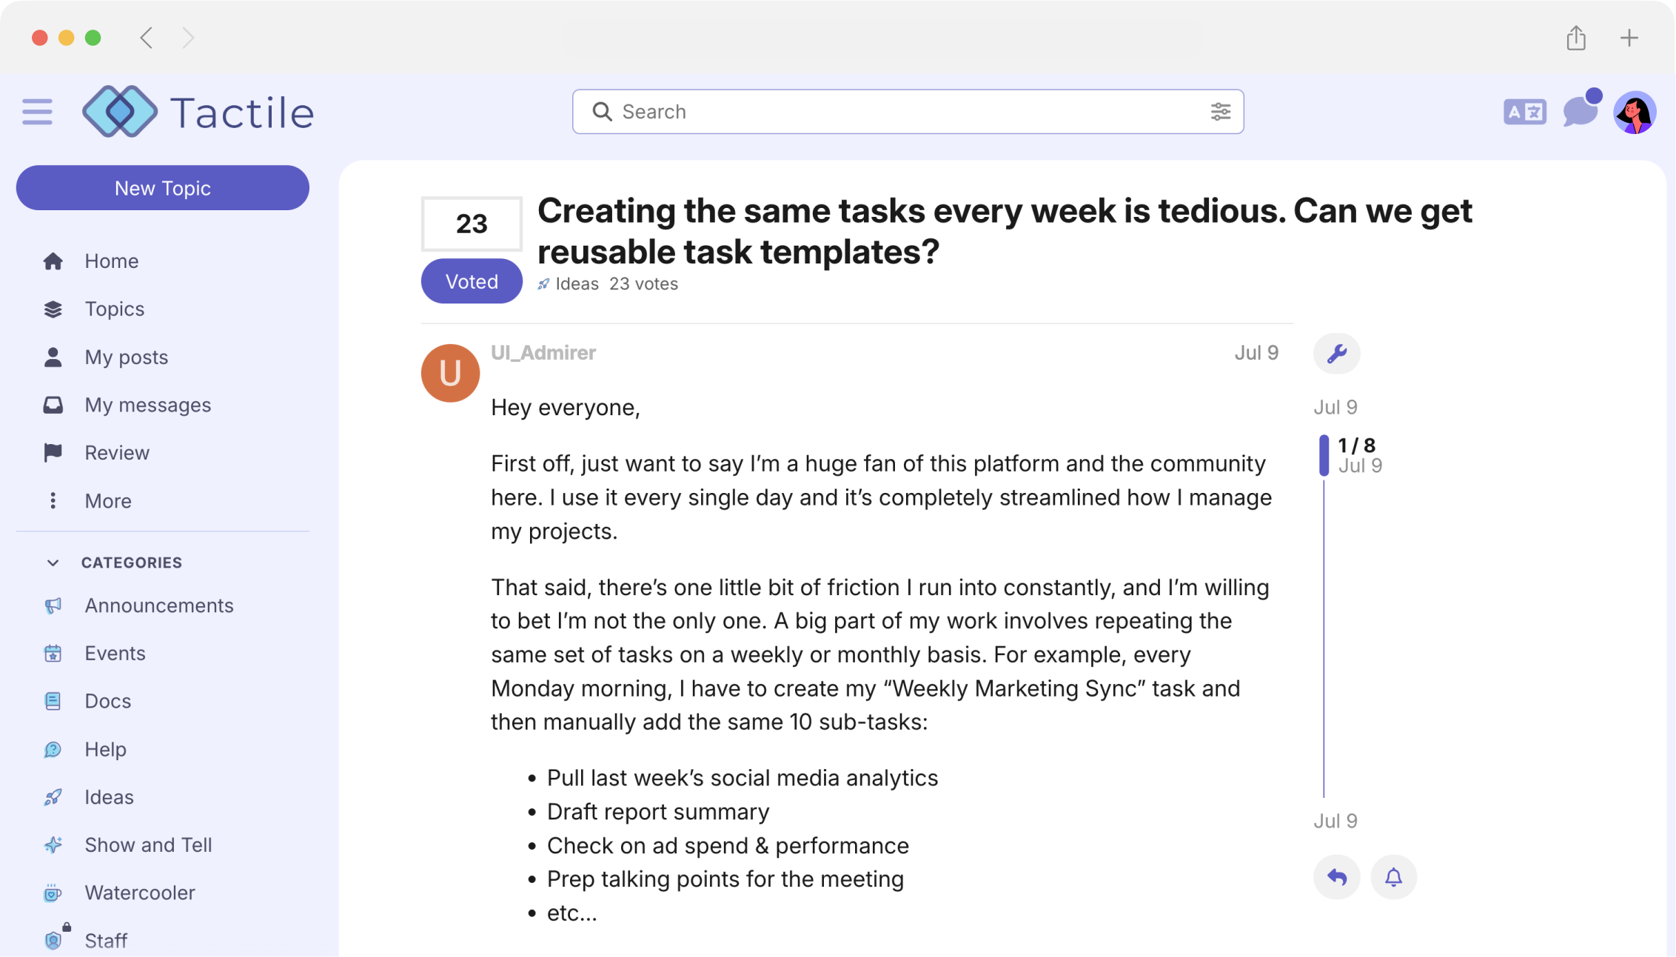This screenshot has width=1676, height=957.
Task: Go to the Review section
Action: 116,452
